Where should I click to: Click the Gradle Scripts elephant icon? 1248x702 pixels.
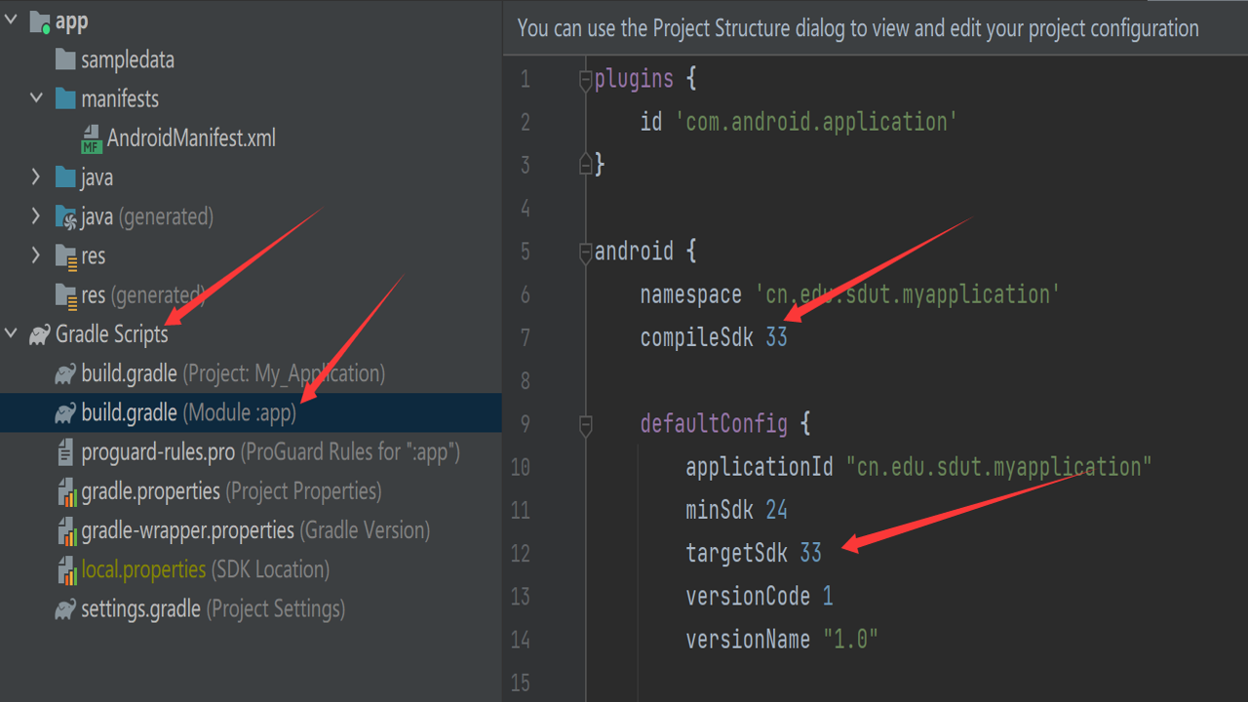coord(40,334)
